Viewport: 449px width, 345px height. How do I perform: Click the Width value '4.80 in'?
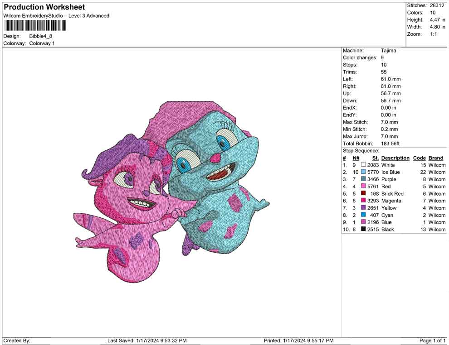437,27
